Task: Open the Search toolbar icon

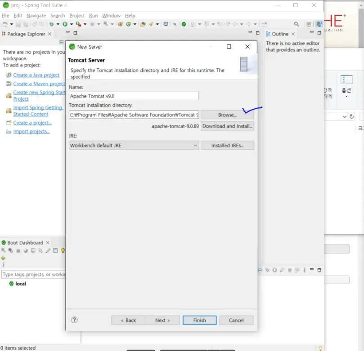Action: pos(296,24)
